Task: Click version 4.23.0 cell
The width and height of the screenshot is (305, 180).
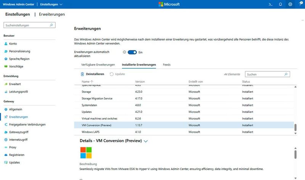Action: (139, 92)
